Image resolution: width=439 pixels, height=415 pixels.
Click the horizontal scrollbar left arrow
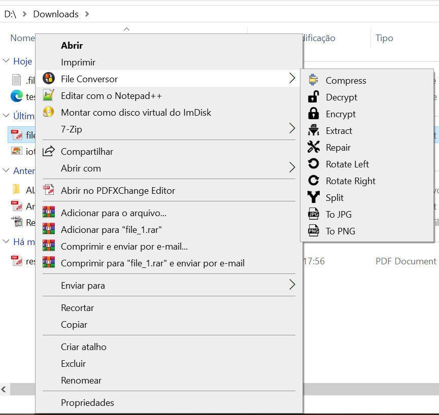pyautogui.click(x=4, y=389)
